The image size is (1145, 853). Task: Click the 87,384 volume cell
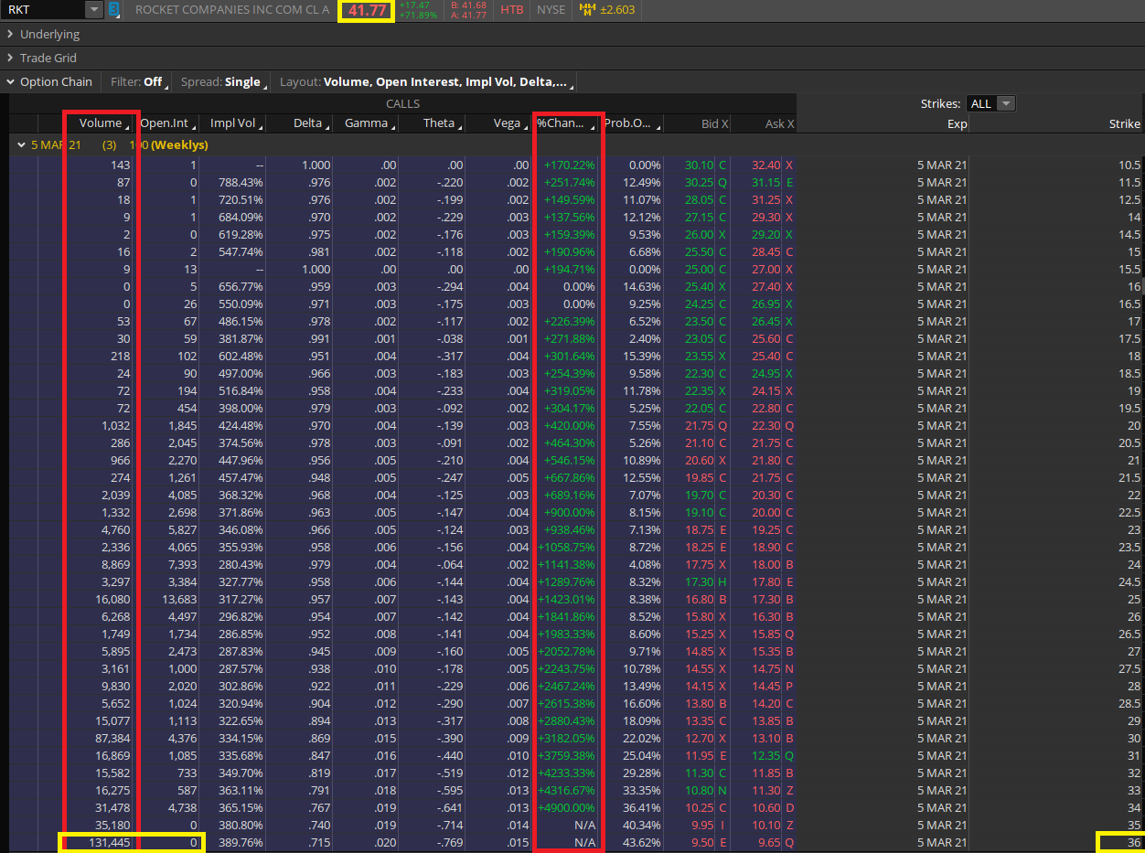tap(112, 738)
